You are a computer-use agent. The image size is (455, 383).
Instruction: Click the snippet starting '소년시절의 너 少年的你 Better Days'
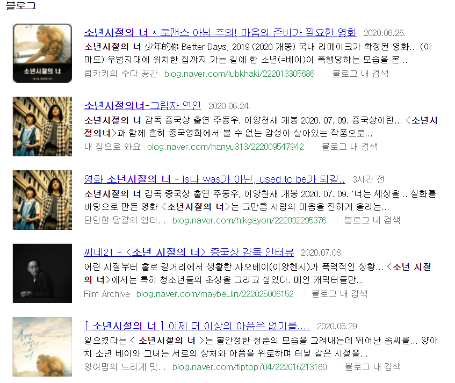point(258,53)
